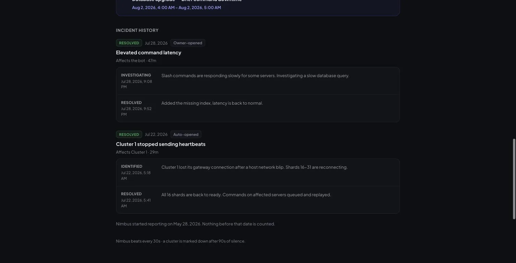Viewport: 516px width, 263px height.
Task: Click the Jul 22, 2026, 5:41 AM timestamp
Action: click(136, 203)
